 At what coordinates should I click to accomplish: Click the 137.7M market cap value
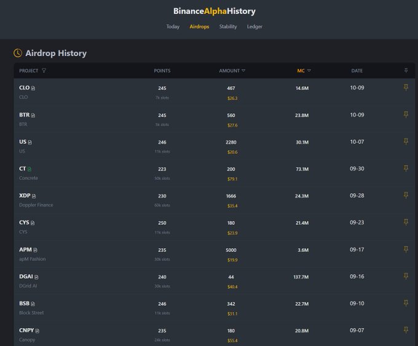point(301,277)
